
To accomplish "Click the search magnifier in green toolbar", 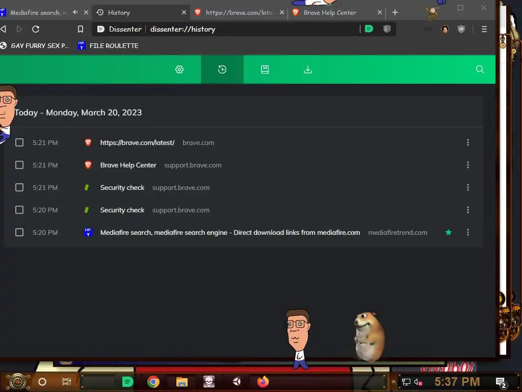I will click(480, 69).
